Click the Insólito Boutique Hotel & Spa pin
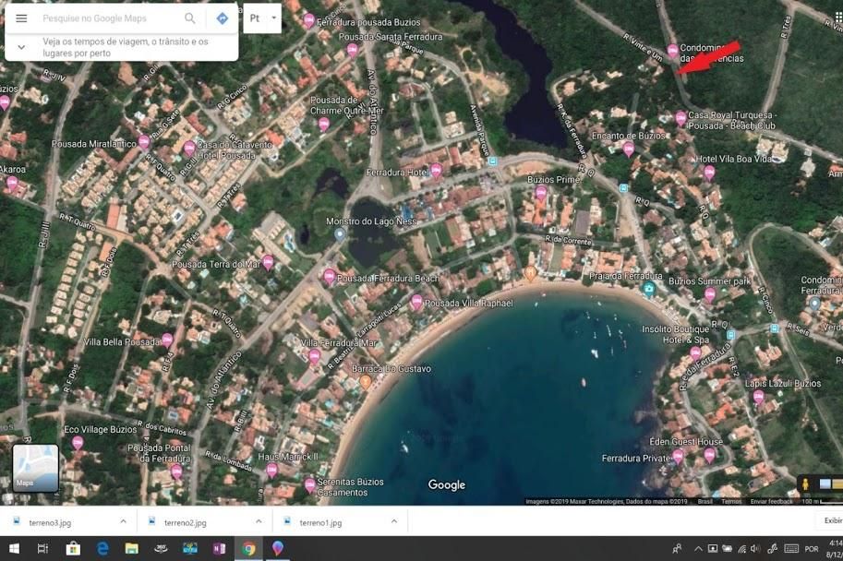Screen dimensions: 843x561 695,353
